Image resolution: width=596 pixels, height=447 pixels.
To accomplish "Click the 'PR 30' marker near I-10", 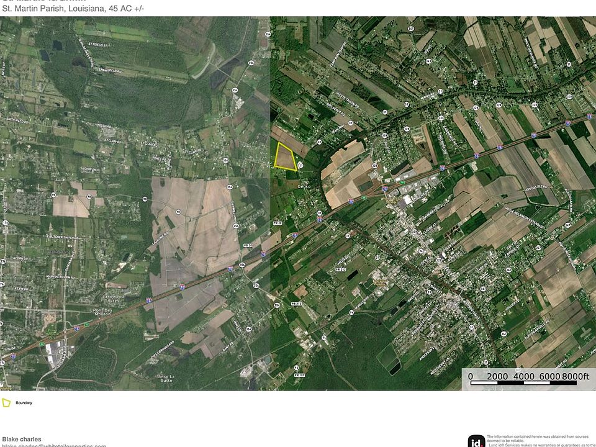I will pos(248,246).
